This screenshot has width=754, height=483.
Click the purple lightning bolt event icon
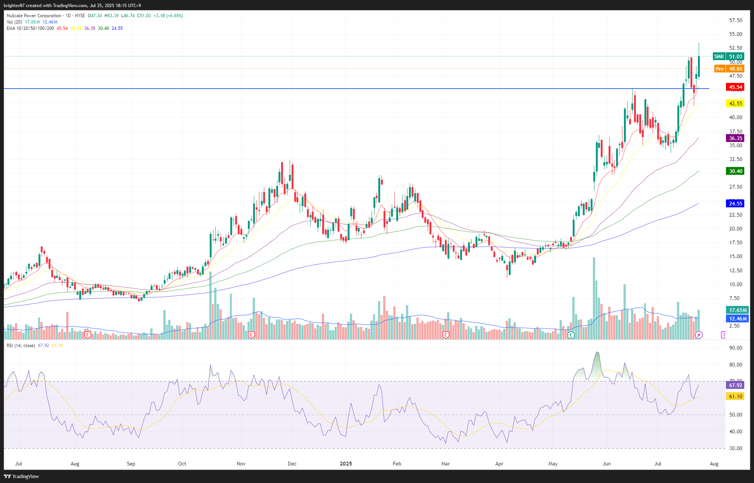click(x=699, y=335)
